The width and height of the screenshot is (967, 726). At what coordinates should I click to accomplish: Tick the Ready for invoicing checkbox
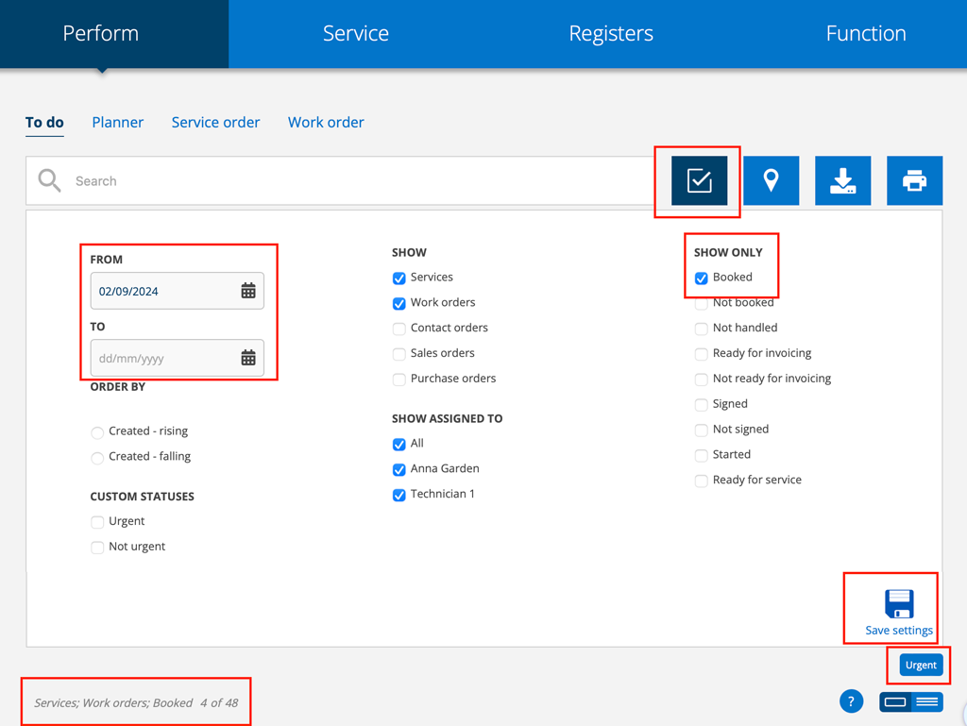[702, 354]
